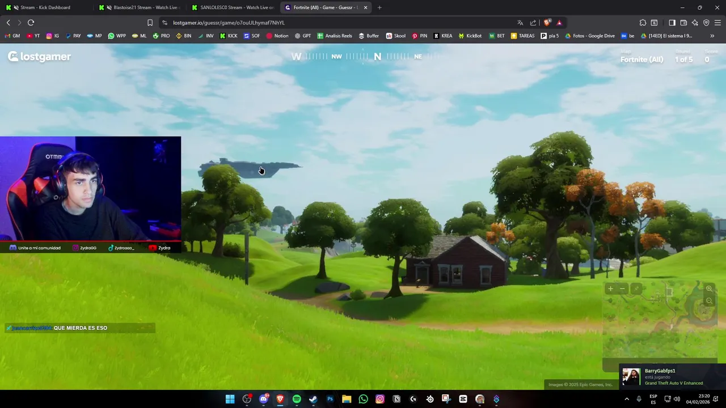726x408 pixels.
Task: Close the Fortnite (All) Game tab
Action: tap(365, 7)
